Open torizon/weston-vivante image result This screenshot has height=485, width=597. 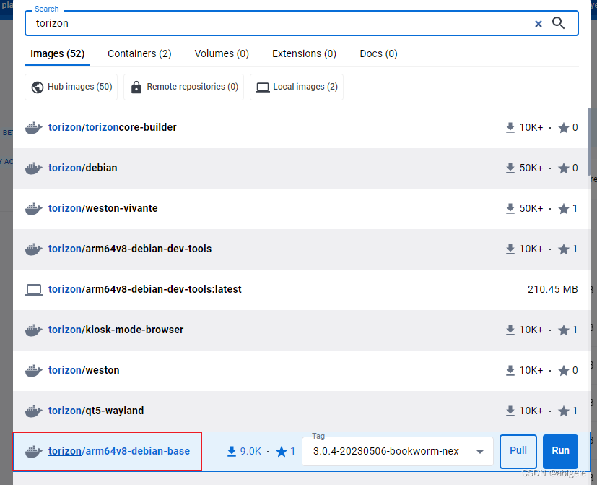103,208
